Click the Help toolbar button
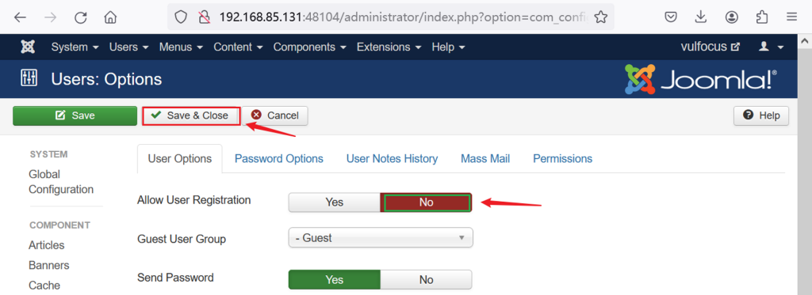812x295 pixels. [760, 115]
